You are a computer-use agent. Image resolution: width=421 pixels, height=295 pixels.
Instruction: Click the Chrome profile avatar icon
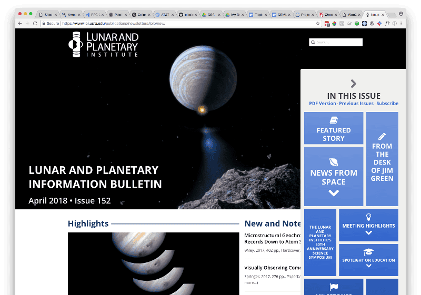(x=401, y=14)
